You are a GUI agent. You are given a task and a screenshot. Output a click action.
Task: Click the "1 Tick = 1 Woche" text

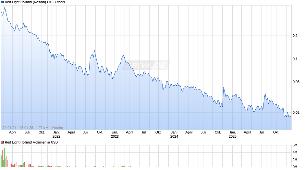click(x=49, y=128)
